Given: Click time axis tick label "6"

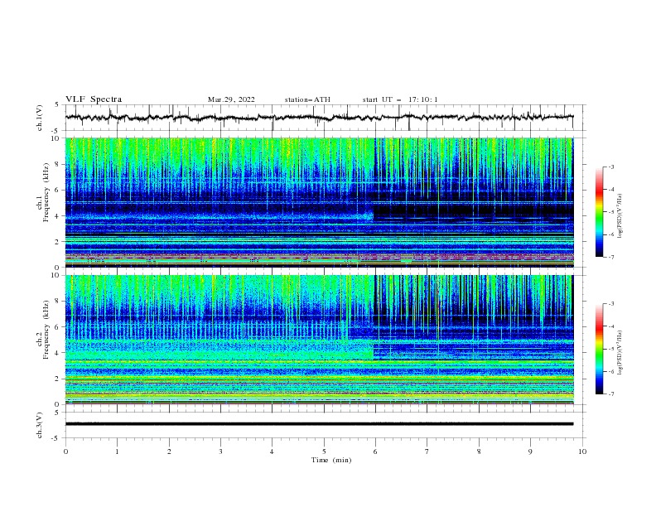Looking at the screenshot, I should 375,451.
